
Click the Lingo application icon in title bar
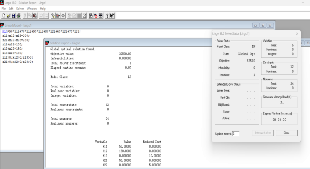point(2,3)
